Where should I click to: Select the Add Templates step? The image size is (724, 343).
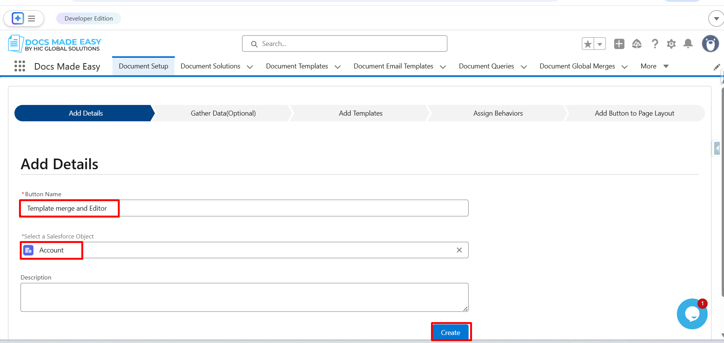(360, 113)
